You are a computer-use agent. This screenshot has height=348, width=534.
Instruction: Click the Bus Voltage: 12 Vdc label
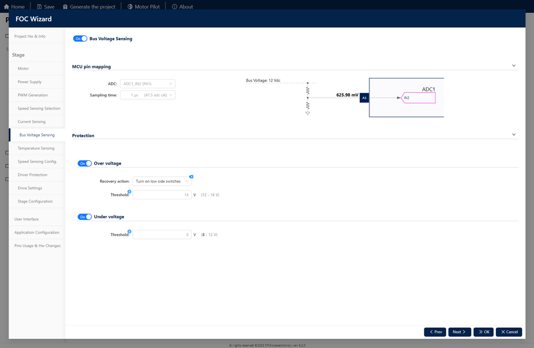(263, 80)
